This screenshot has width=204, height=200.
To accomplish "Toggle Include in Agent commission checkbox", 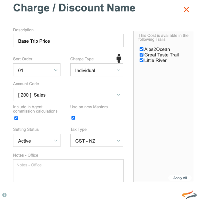I will pyautogui.click(x=16, y=118).
